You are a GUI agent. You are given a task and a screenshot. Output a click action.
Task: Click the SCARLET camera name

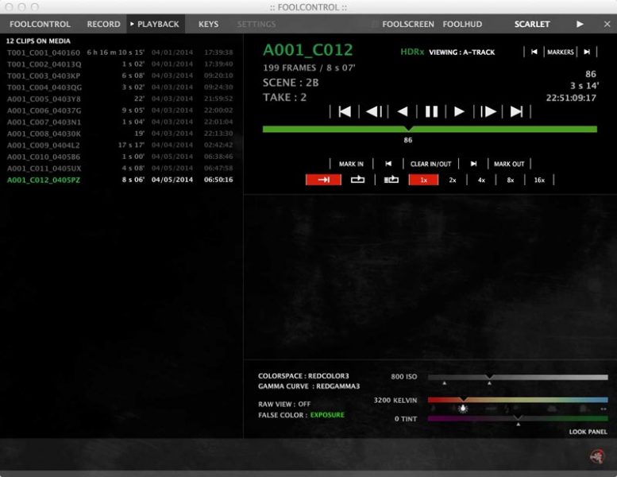click(532, 24)
